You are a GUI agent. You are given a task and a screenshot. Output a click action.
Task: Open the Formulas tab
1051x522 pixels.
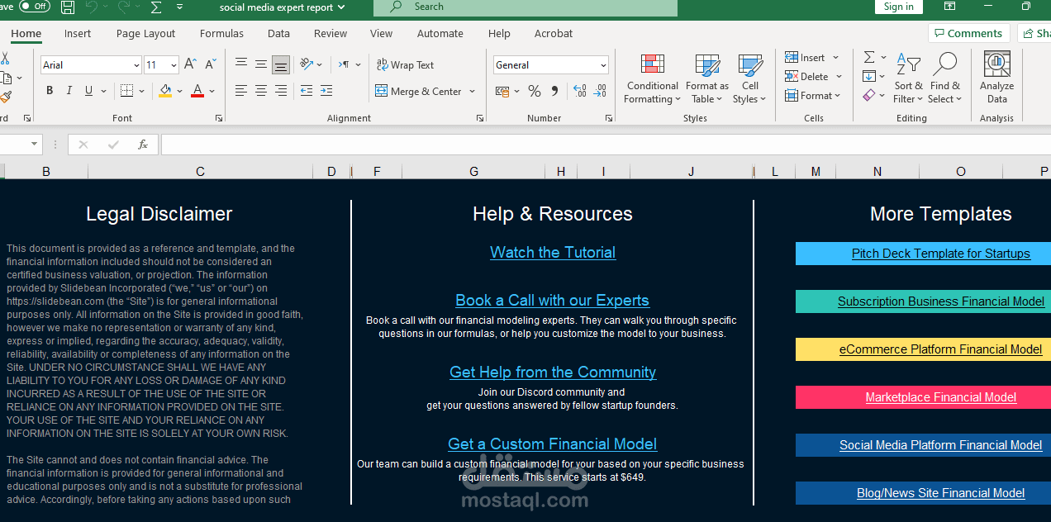[221, 34]
